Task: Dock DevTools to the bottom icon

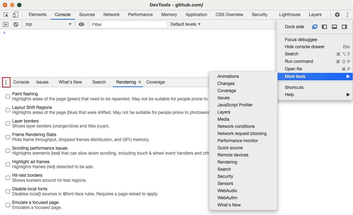Action: pos(334,27)
